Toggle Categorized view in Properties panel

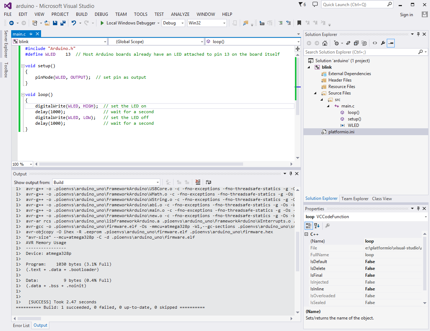[x=309, y=226]
